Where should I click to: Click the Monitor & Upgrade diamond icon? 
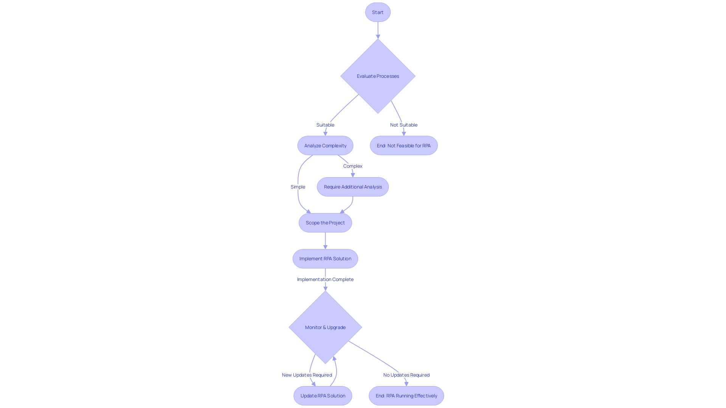coord(325,327)
